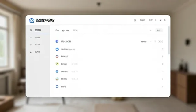
Task: Click the green-yellow icon of the fourth row
Action: click(x=57, y=64)
